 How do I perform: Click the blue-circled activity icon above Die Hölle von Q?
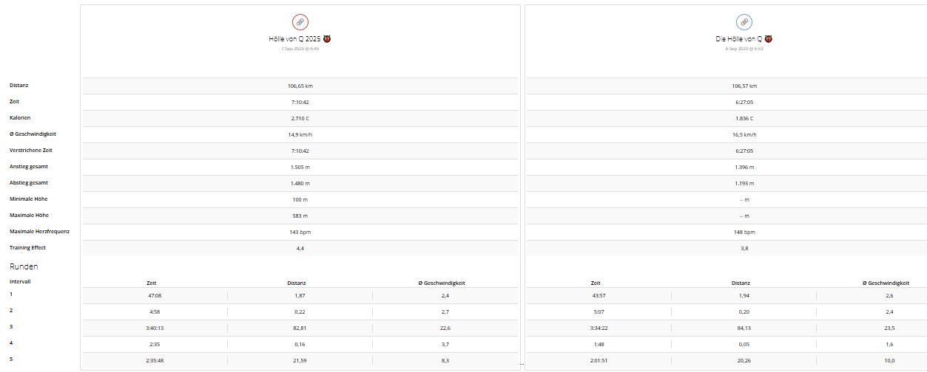[x=744, y=21]
